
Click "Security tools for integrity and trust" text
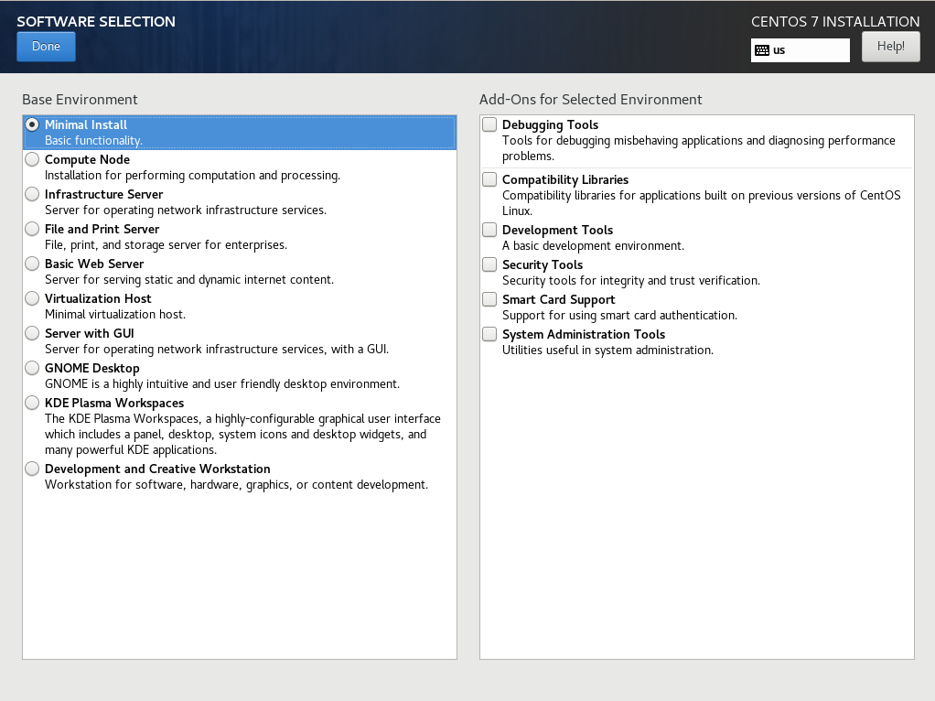coord(631,280)
